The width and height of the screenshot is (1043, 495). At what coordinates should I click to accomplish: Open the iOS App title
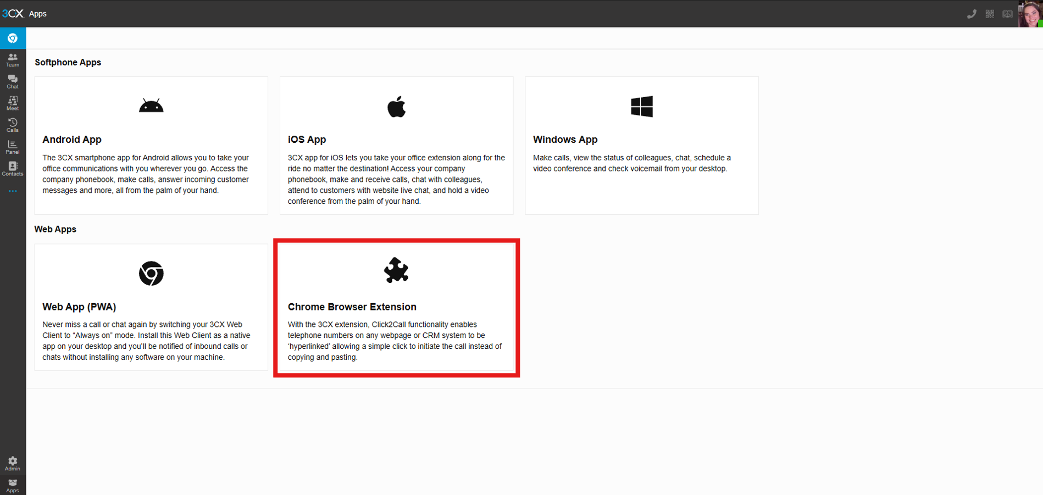click(x=307, y=140)
